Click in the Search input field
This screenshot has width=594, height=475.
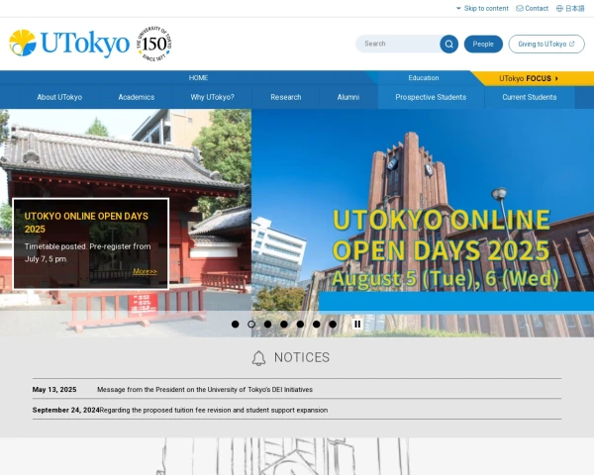[398, 44]
